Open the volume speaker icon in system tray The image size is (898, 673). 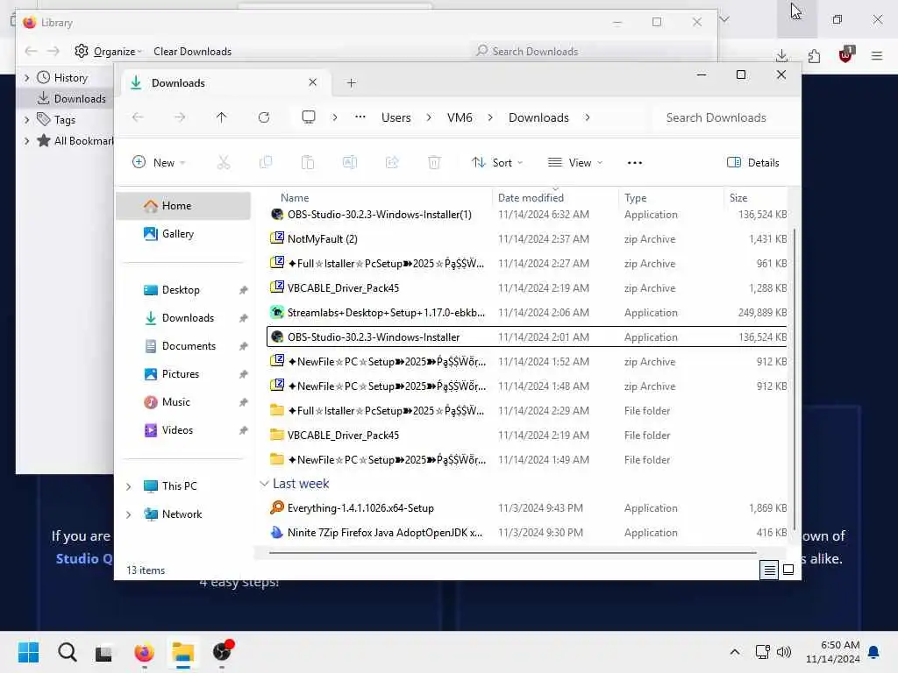point(783,652)
